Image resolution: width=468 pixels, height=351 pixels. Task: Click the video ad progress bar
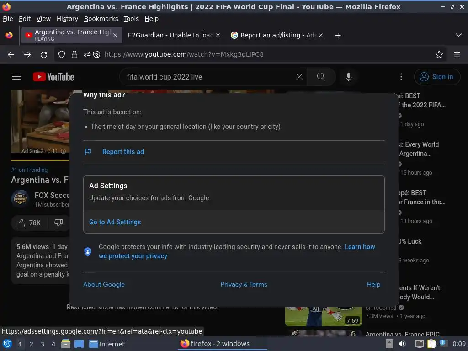click(x=40, y=160)
